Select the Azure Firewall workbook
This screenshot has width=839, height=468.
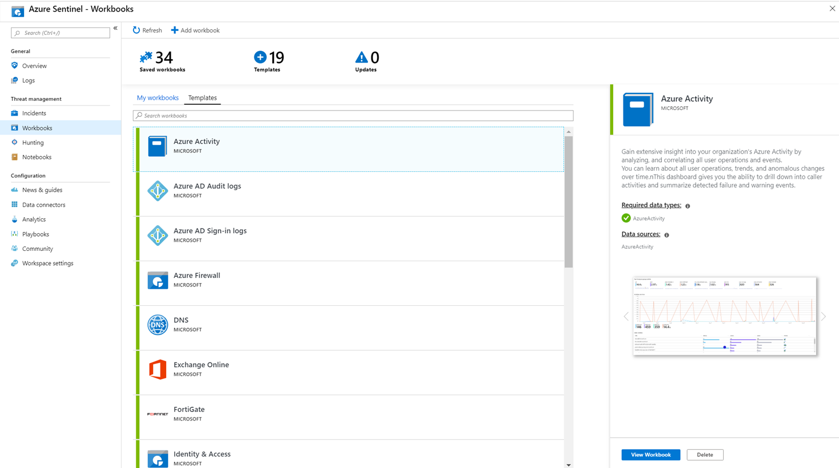pos(348,284)
